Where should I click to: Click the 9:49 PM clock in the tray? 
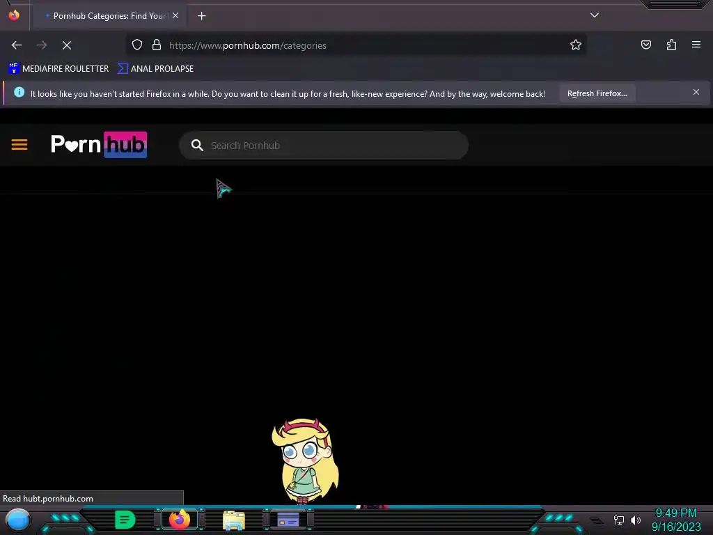click(675, 513)
